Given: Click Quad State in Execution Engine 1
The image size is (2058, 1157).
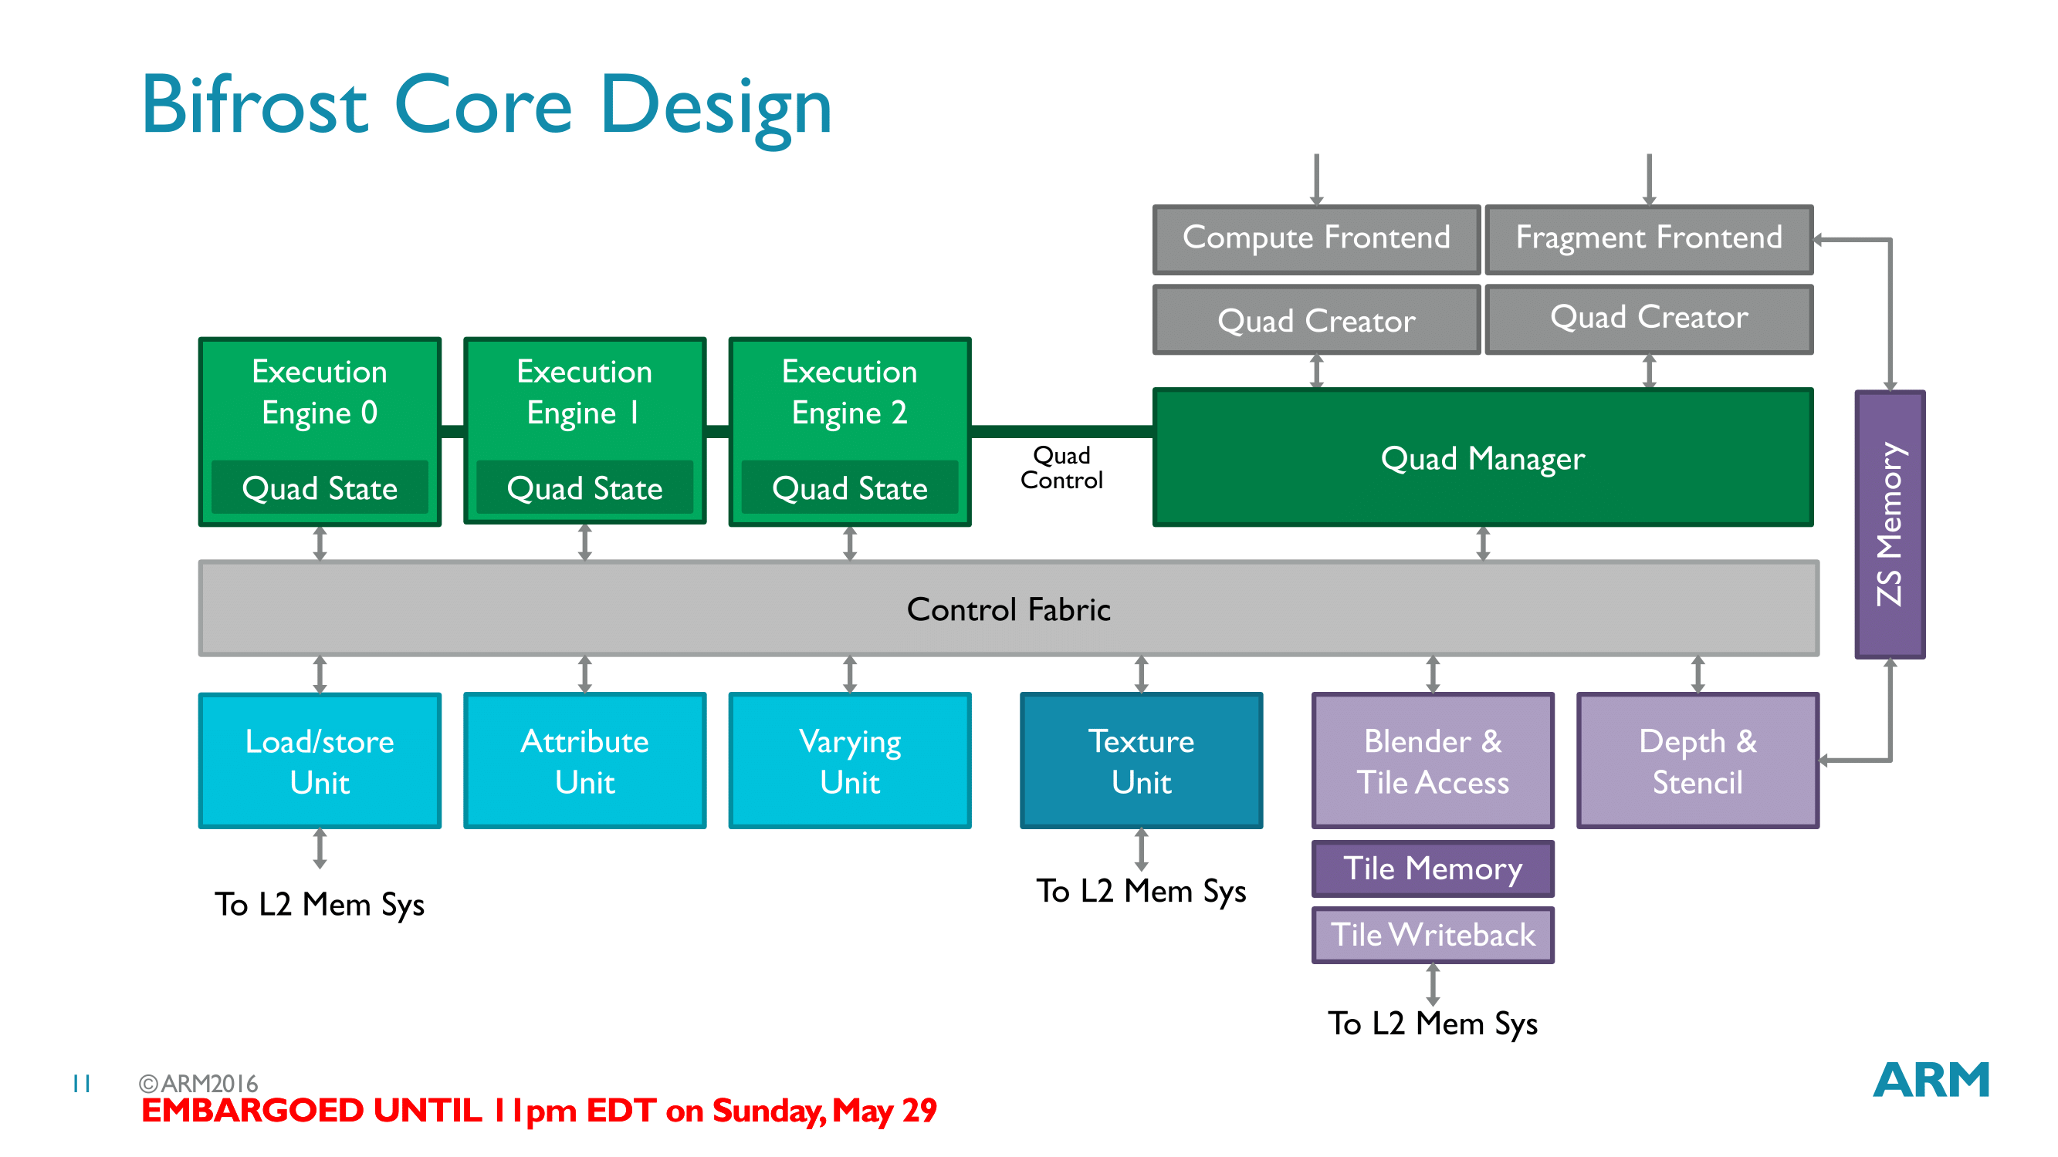Looking at the screenshot, I should [x=585, y=488].
